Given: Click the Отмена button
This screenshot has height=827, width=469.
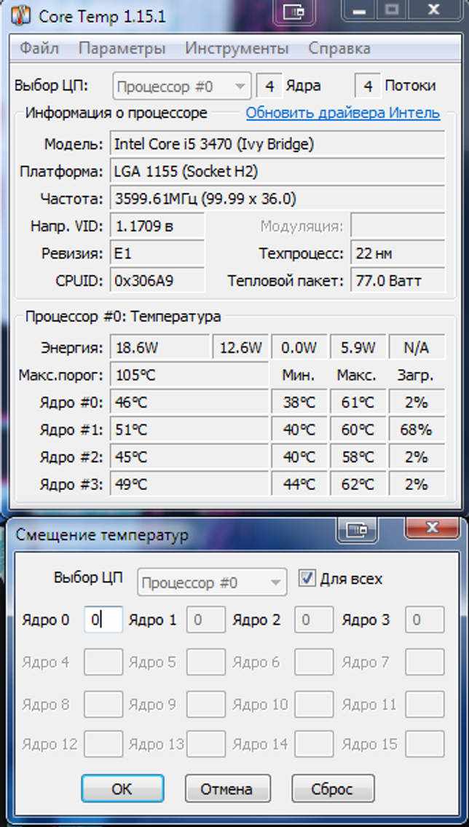Looking at the screenshot, I should [227, 788].
